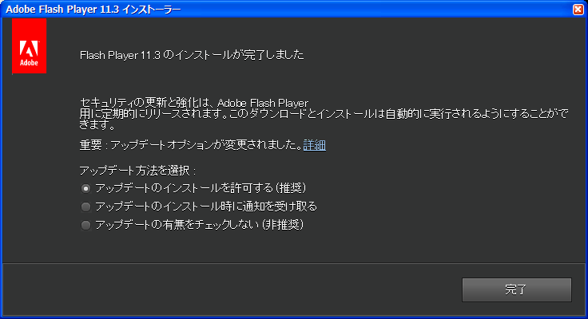This screenshot has height=319, width=588.
Task: Close the Flash Player installer window
Action: [x=578, y=9]
